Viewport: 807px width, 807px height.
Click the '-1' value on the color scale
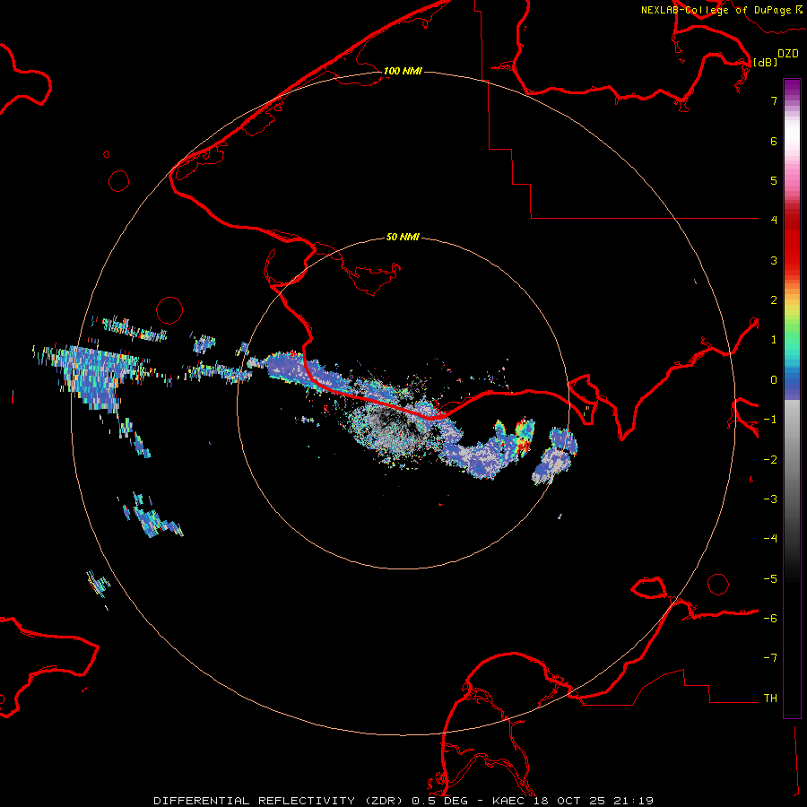point(770,420)
